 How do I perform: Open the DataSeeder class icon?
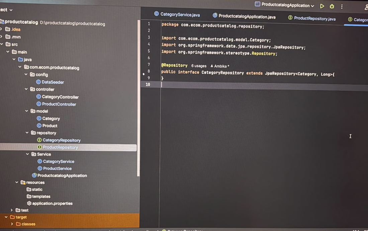pyautogui.click(x=38, y=82)
